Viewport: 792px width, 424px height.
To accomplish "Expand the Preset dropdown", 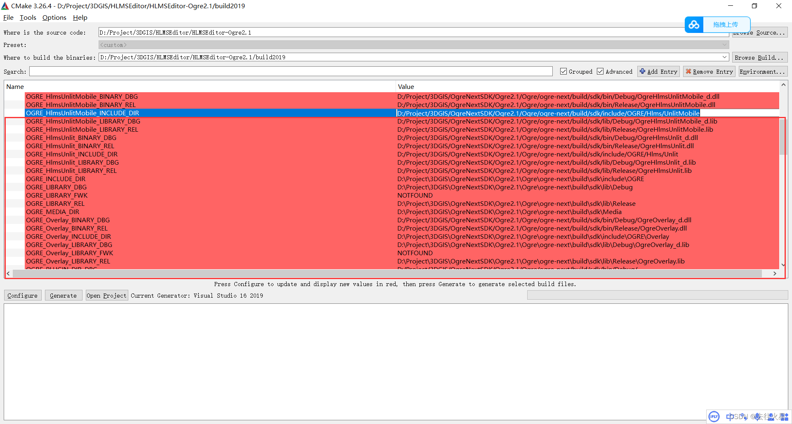I will (x=724, y=45).
